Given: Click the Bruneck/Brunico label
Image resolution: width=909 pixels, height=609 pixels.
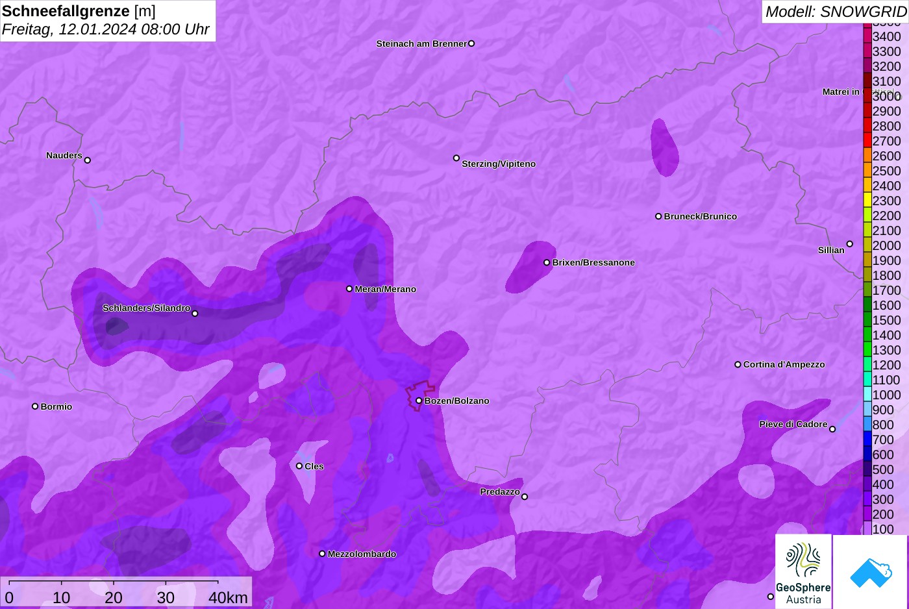Looking at the screenshot, I should pyautogui.click(x=701, y=216).
